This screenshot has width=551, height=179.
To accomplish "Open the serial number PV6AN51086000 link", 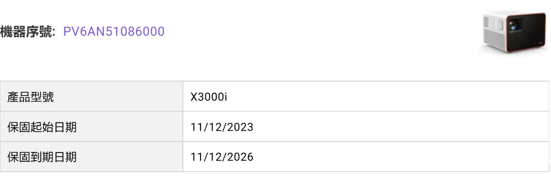I will [x=114, y=32].
